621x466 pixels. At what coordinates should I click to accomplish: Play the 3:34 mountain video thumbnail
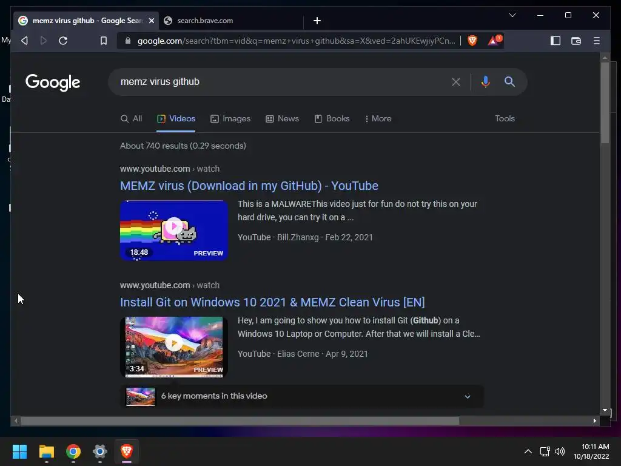[174, 346]
